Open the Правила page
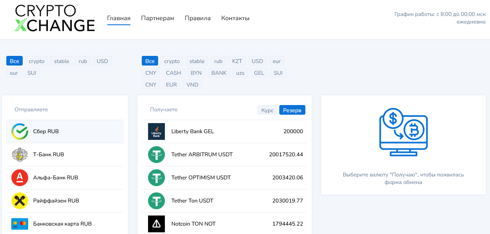 (198, 18)
